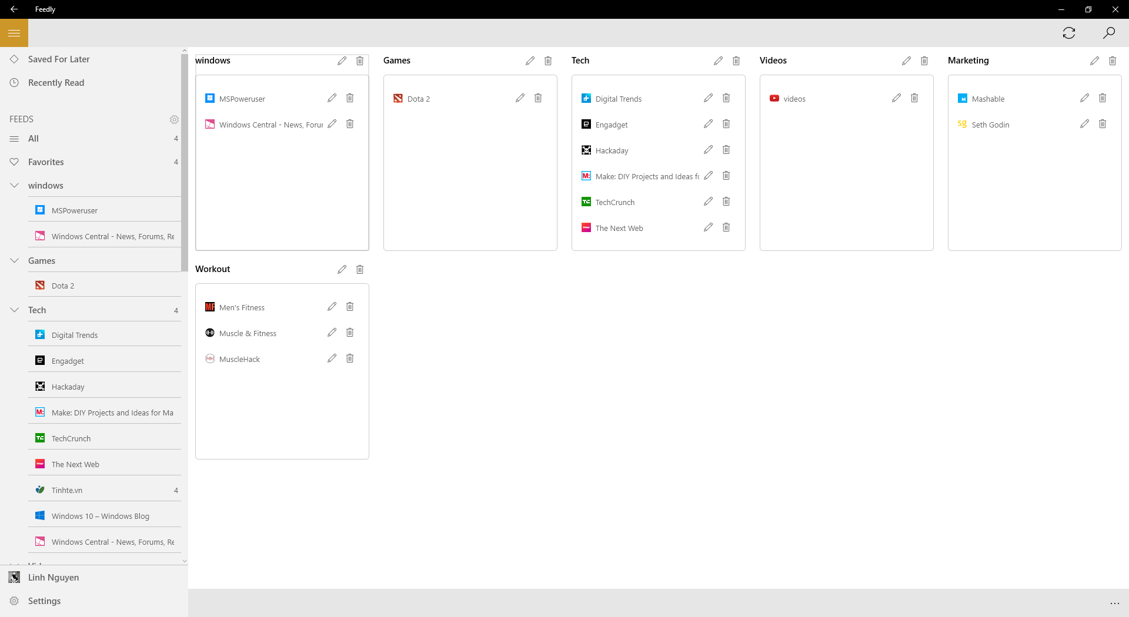Open feeds settings gear next to FEEDS

174,119
